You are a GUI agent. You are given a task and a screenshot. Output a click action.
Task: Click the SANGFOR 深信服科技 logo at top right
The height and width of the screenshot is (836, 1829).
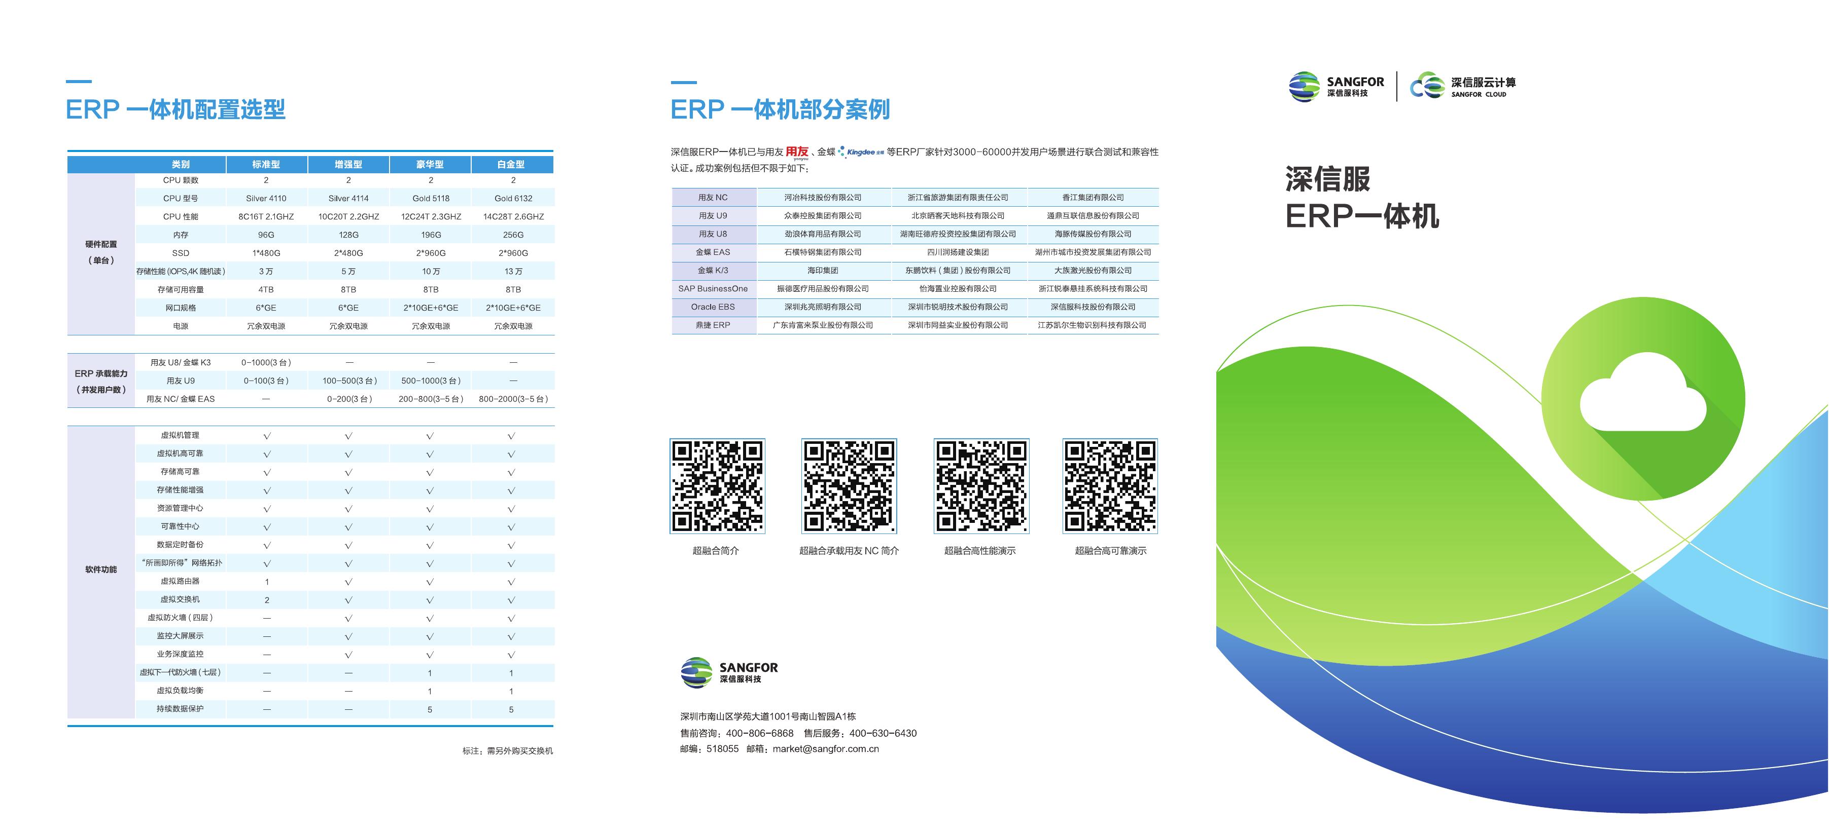(1336, 87)
